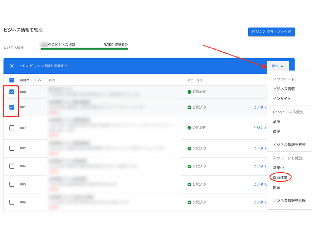Mark selected as 臨時休業

(280, 178)
